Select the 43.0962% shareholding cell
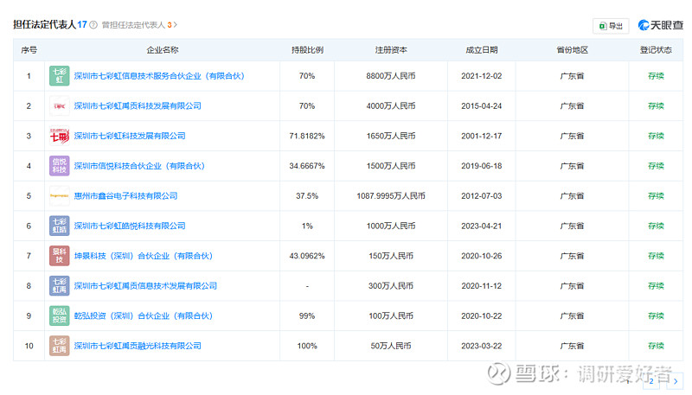Image resolution: width=692 pixels, height=395 pixels. tap(307, 256)
